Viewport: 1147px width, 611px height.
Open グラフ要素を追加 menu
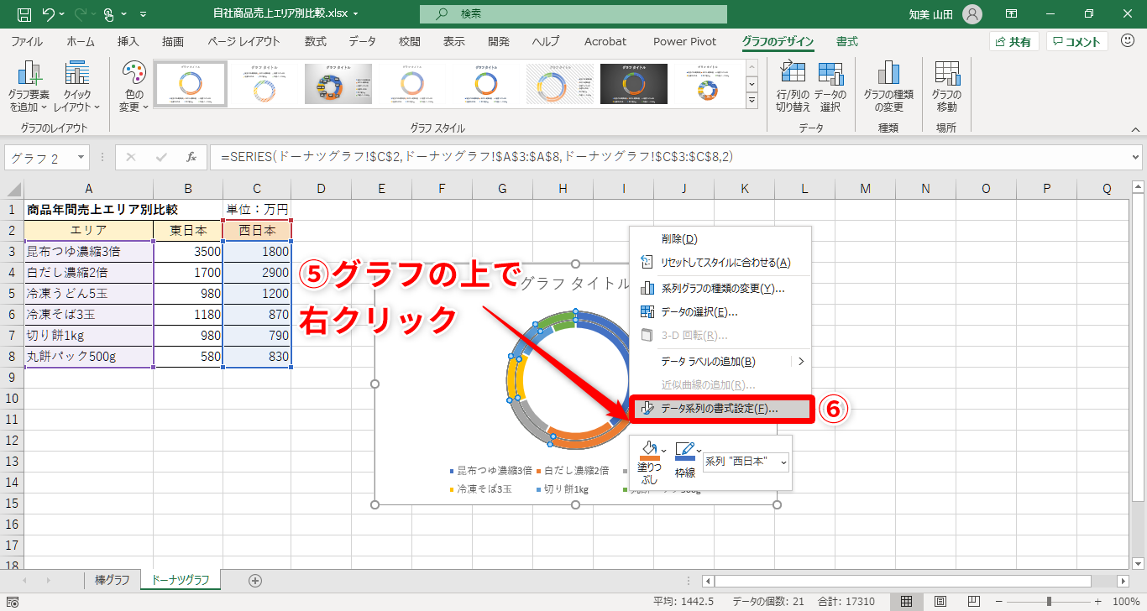tap(29, 87)
